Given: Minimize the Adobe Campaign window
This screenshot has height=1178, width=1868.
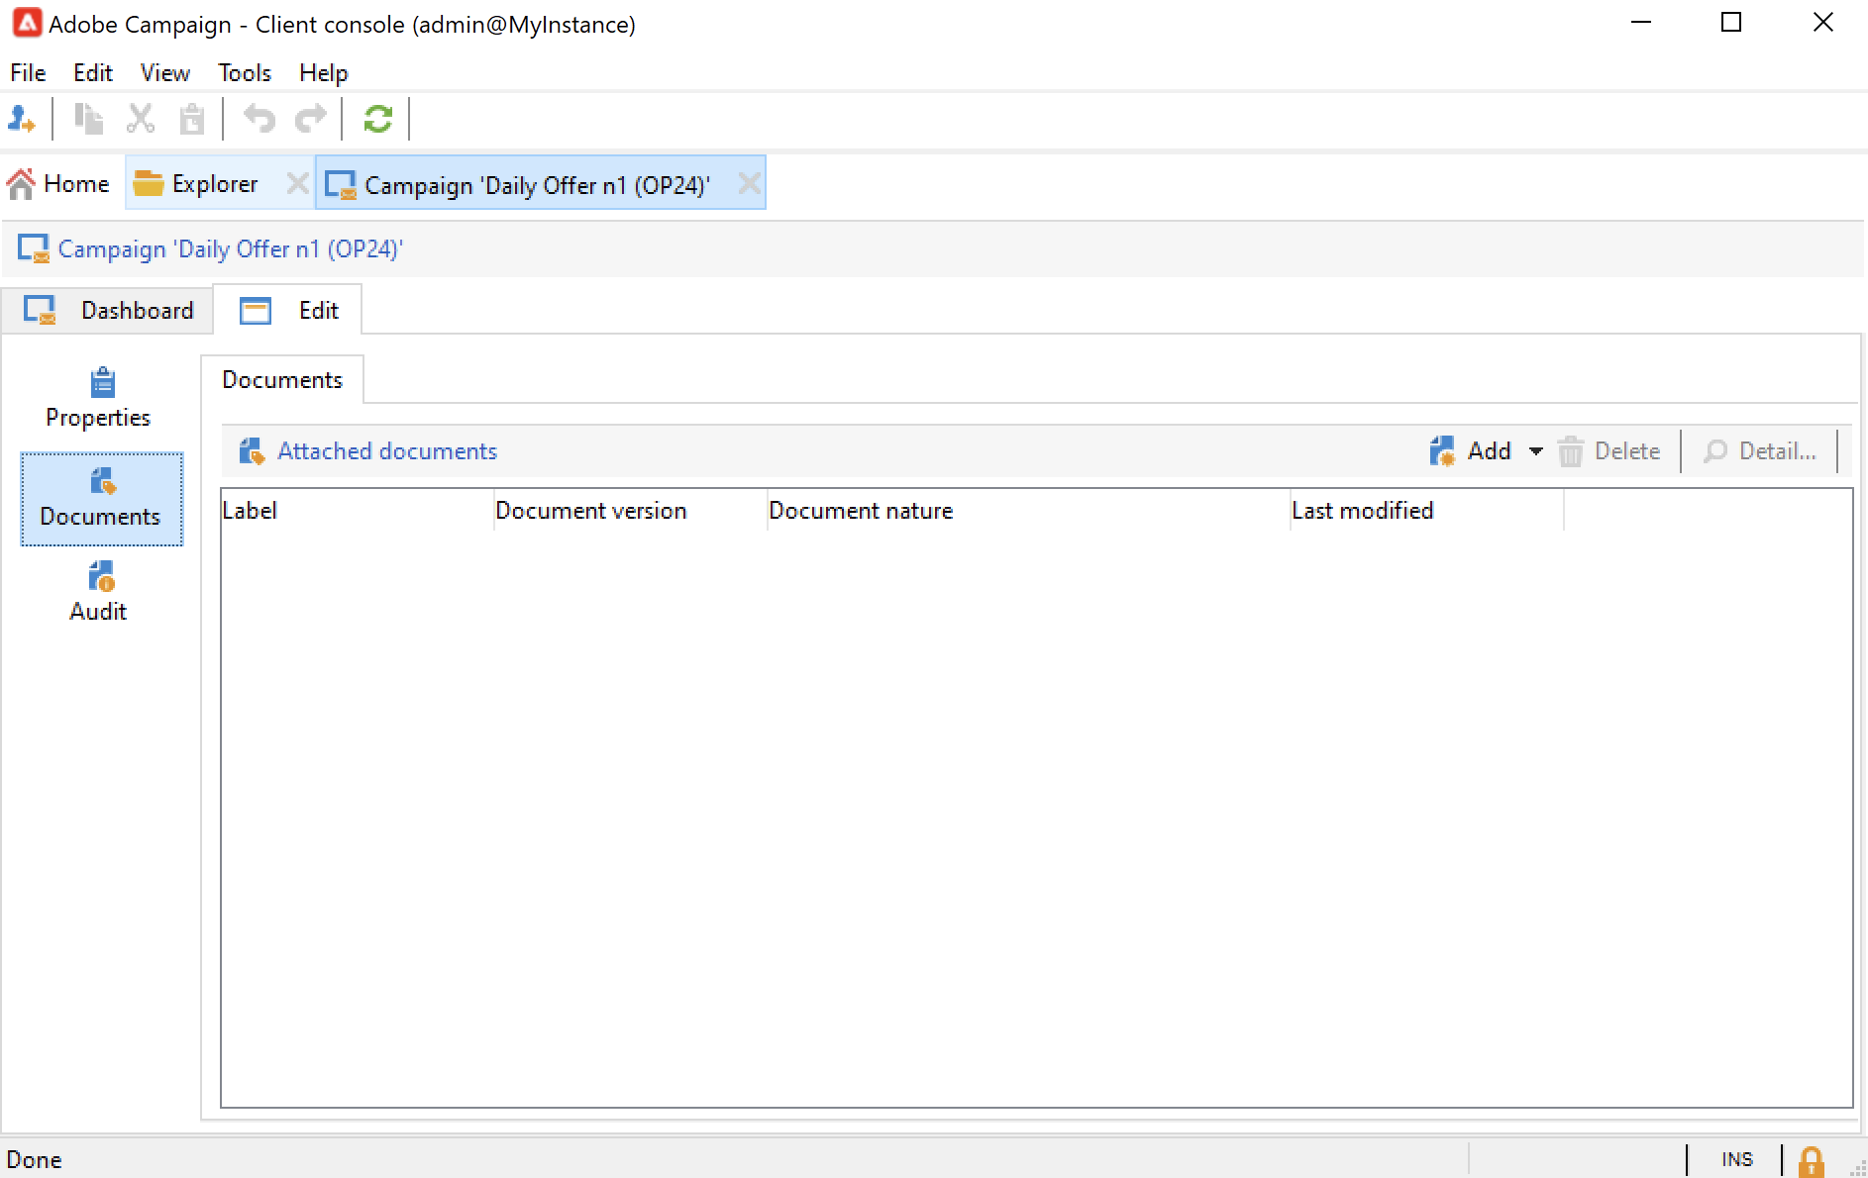Looking at the screenshot, I should click(x=1641, y=23).
